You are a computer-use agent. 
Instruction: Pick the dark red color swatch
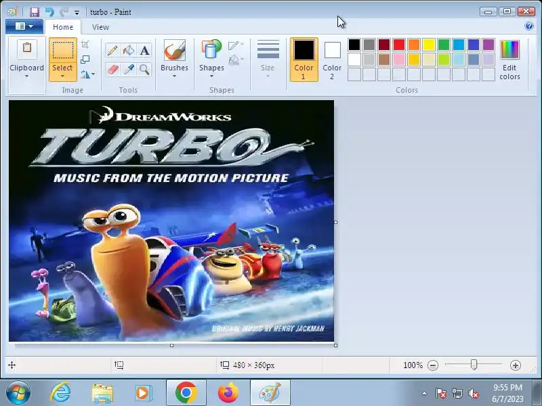pyautogui.click(x=384, y=45)
